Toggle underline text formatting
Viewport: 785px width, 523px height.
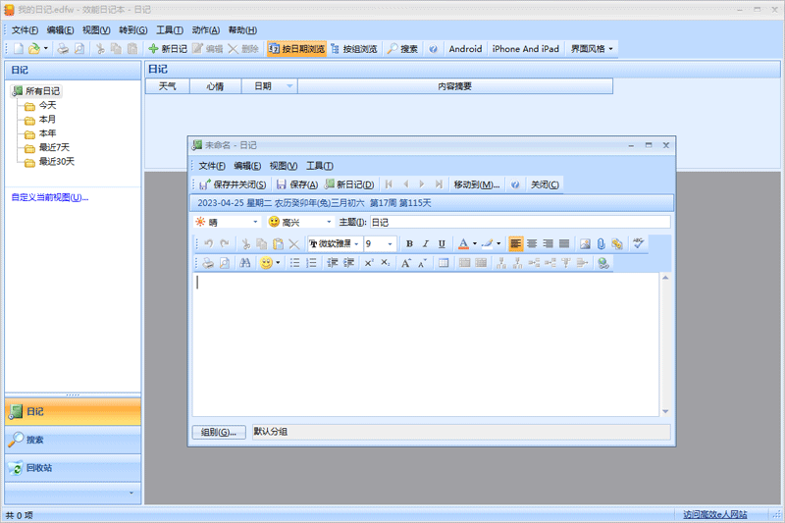(442, 243)
